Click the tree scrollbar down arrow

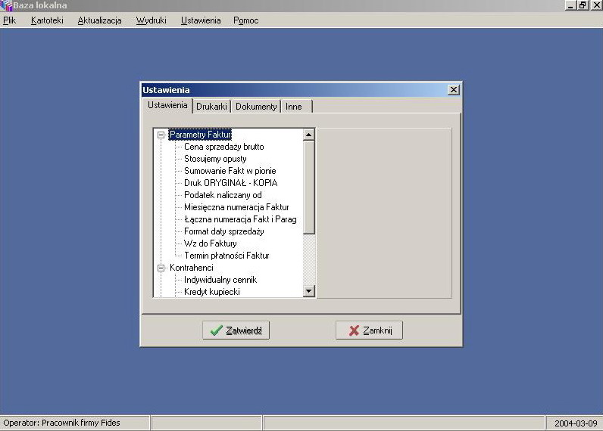coord(309,291)
